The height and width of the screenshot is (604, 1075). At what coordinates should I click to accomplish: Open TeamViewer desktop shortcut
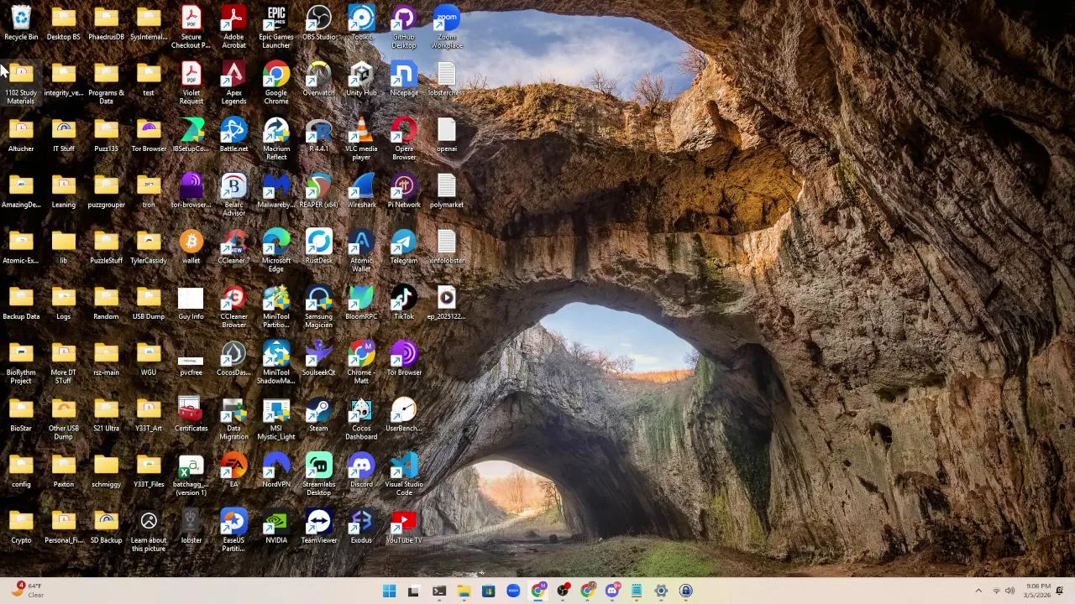coord(319,527)
